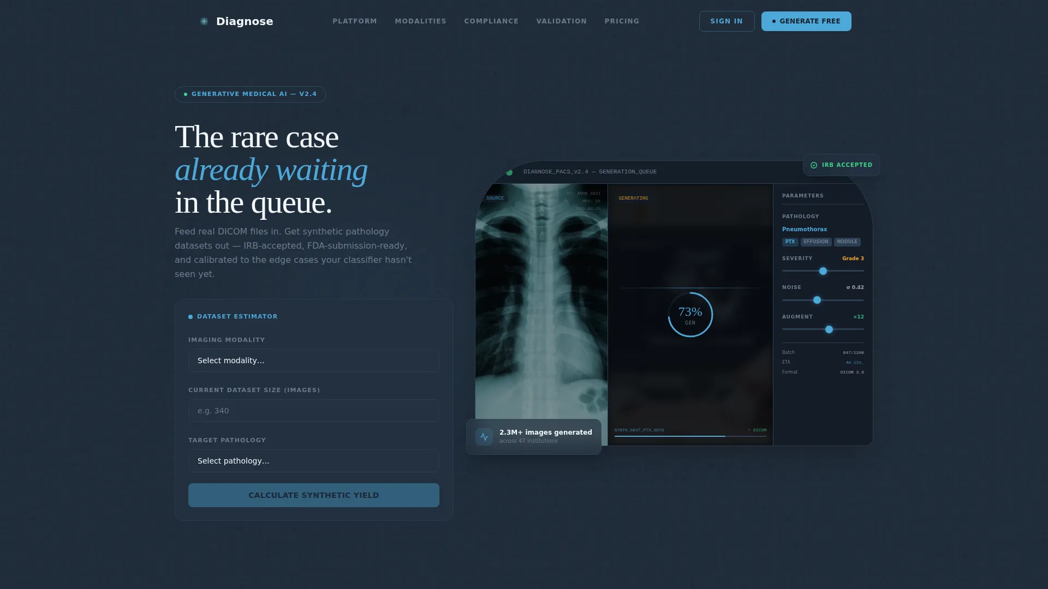Click the 73% generation progress ring
Image resolution: width=1048 pixels, height=589 pixels.
click(690, 315)
